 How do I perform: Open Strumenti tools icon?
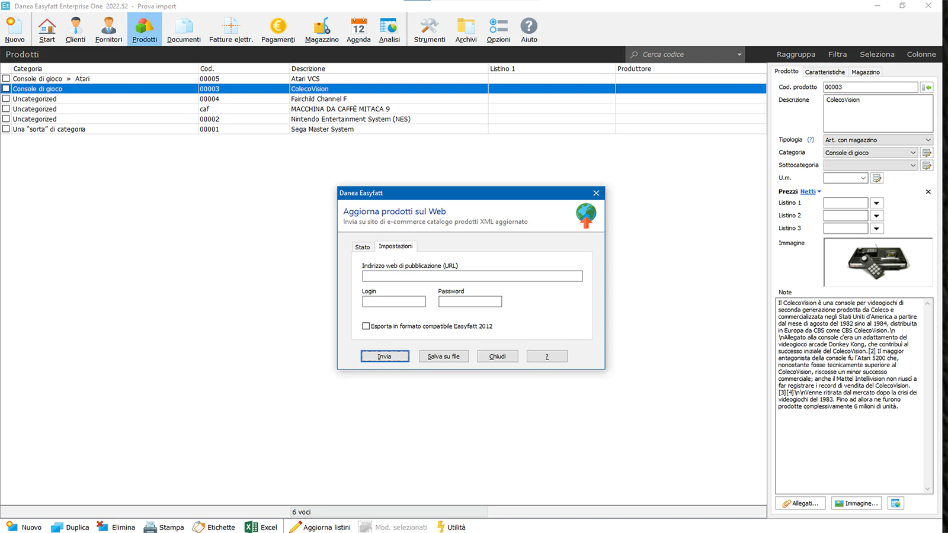click(429, 30)
